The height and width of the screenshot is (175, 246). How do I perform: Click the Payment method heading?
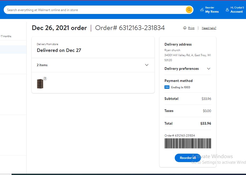pos(178,81)
